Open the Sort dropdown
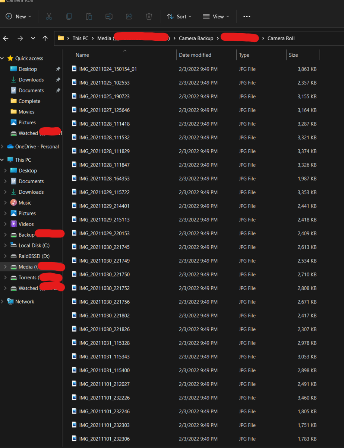Screen dimensions: 344x448 coord(179,16)
